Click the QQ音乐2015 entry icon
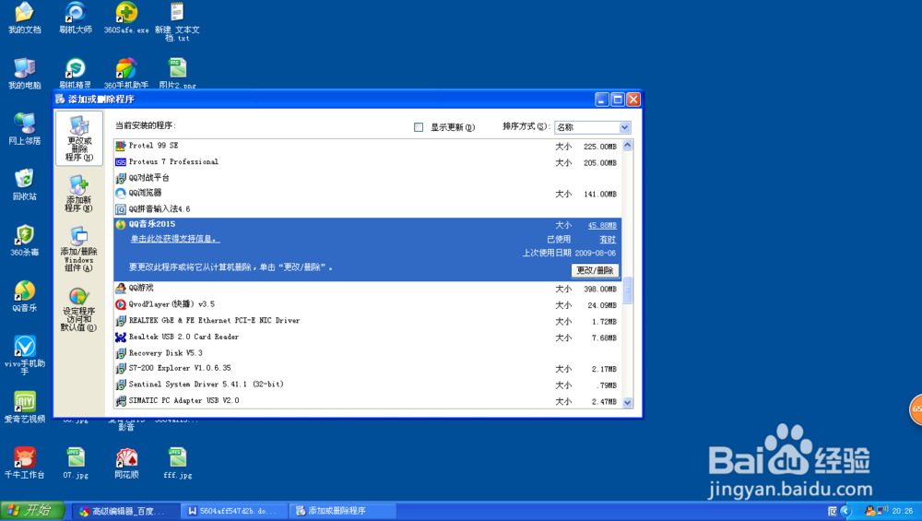The height and width of the screenshot is (521, 922). [121, 225]
